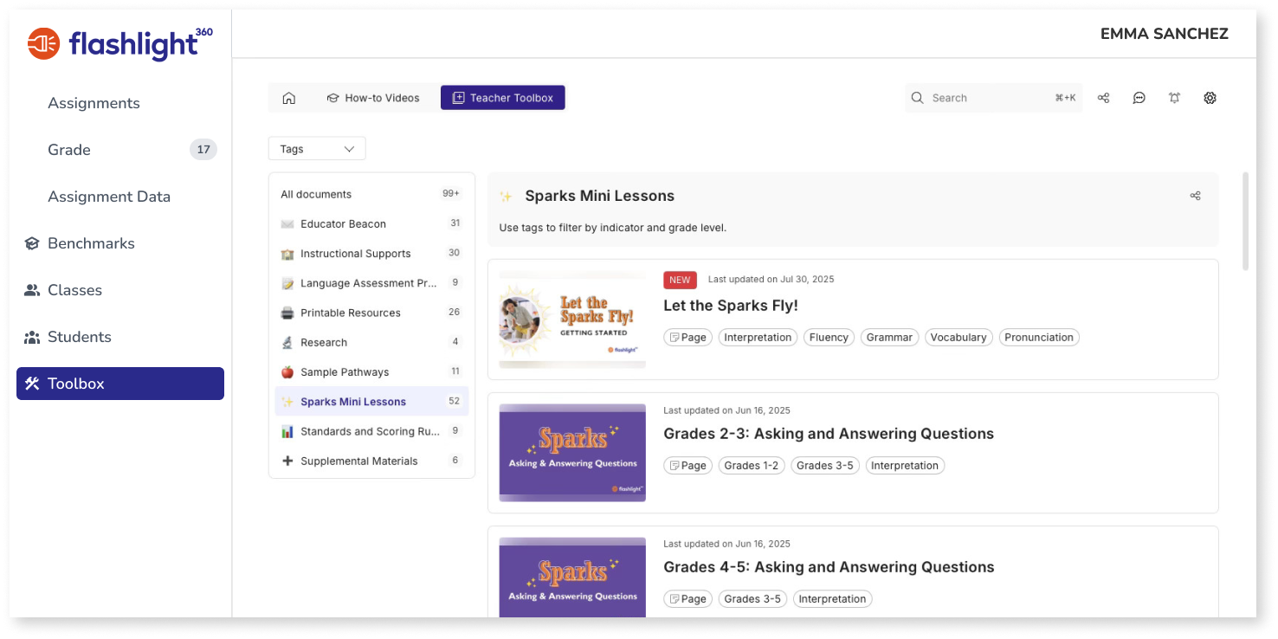Open Grades 2-3: Asking and Answering Questions

click(x=829, y=434)
